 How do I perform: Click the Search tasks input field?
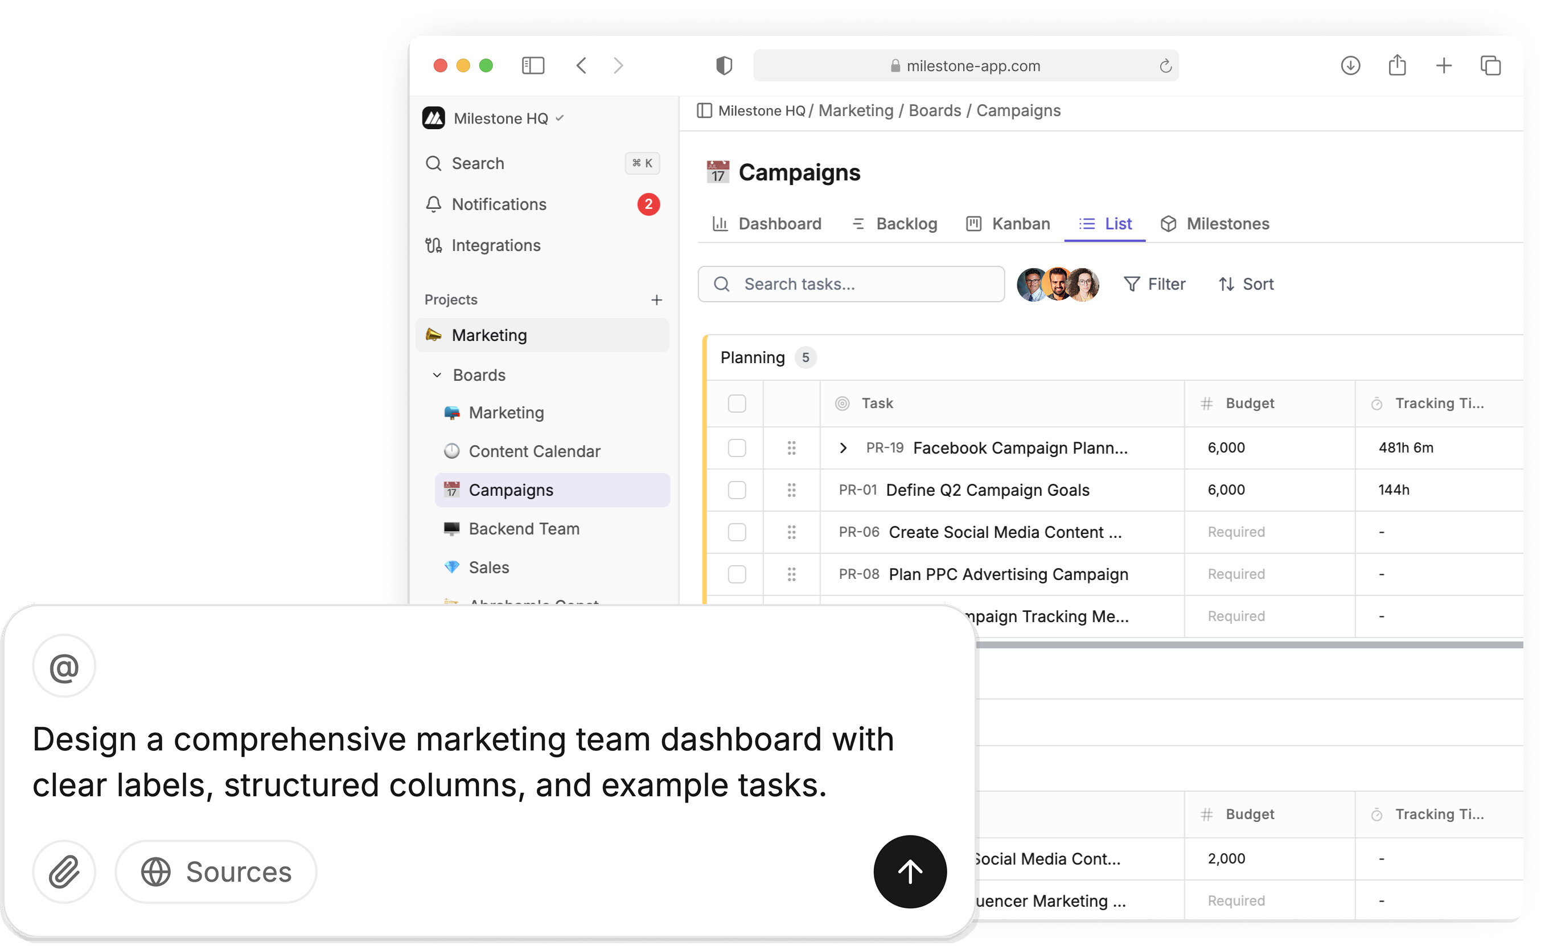[851, 284]
